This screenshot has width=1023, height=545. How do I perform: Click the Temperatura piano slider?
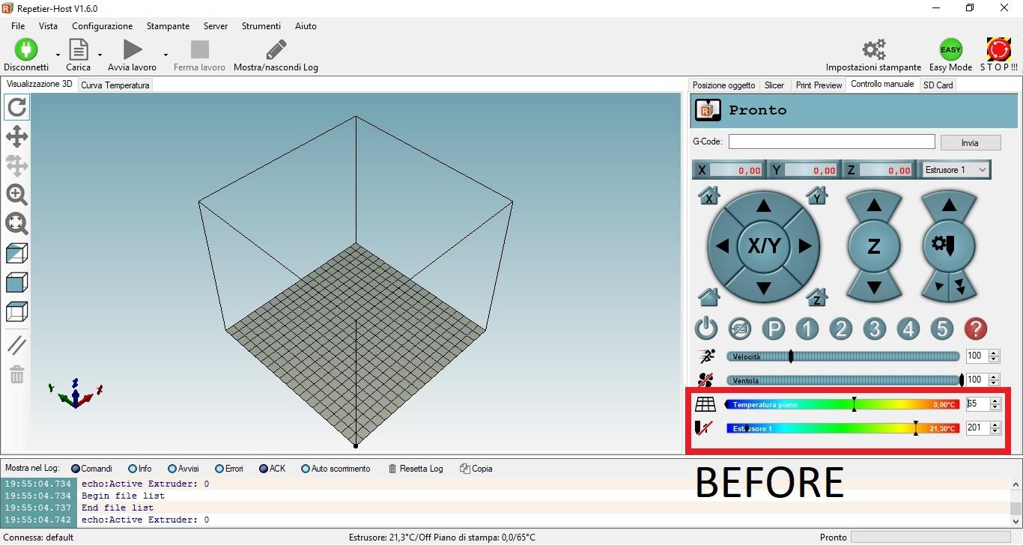pos(843,405)
